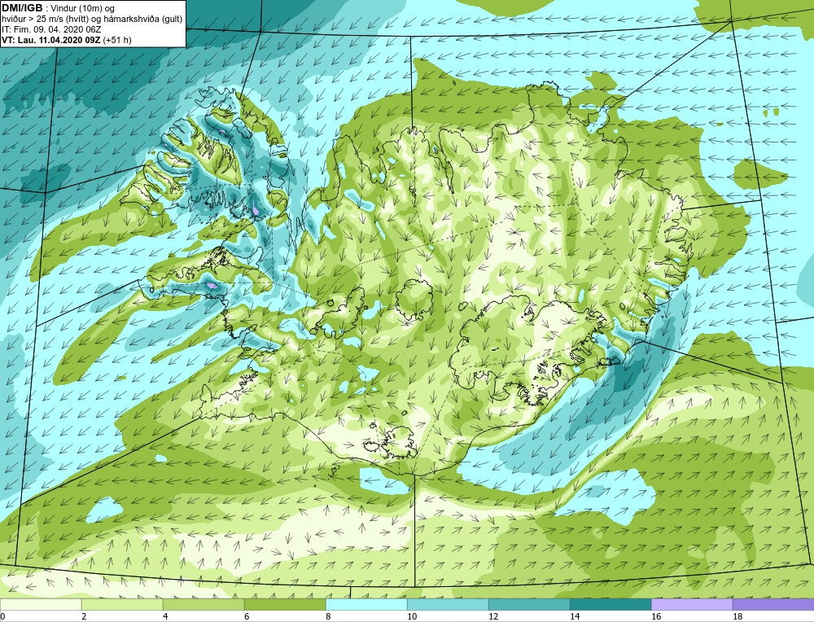Click the legend scale label '16'

coord(656,616)
